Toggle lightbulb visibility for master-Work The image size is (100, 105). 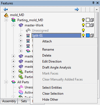point(83,25)
